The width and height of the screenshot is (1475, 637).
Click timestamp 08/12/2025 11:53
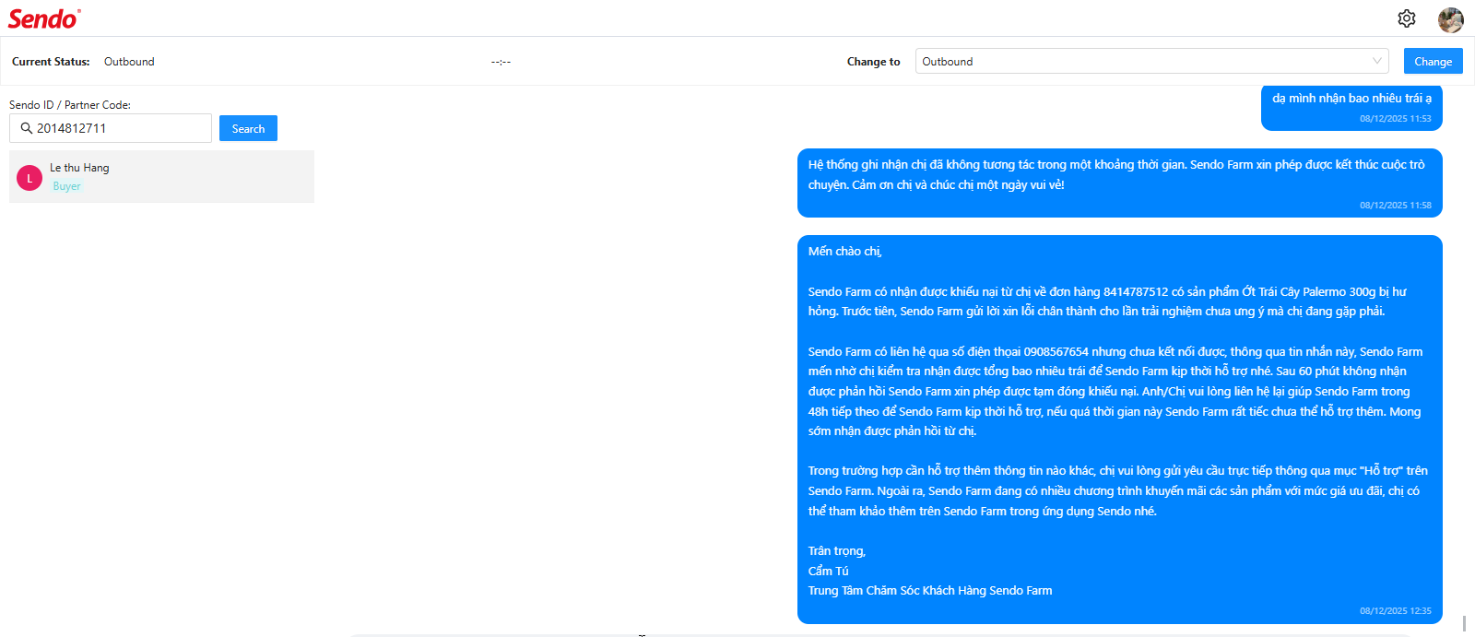(x=1396, y=118)
